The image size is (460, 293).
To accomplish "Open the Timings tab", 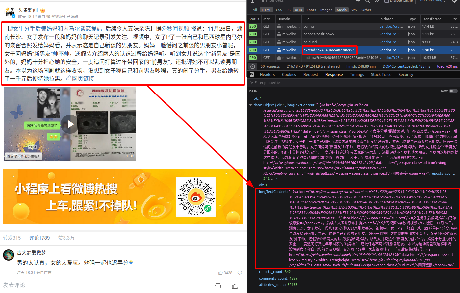I will (x=357, y=75).
